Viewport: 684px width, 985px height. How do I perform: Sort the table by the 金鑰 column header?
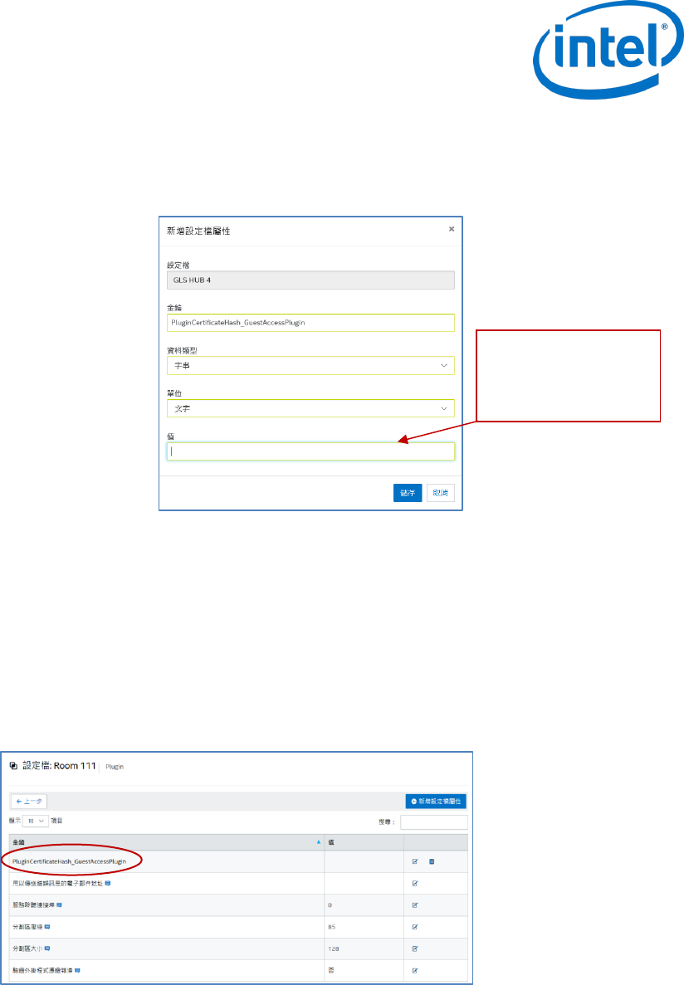pos(167,842)
